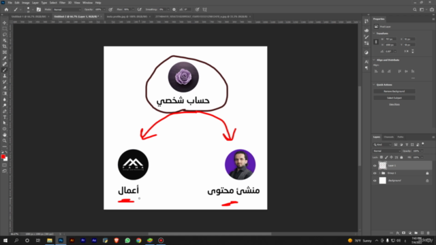Toggle lock image pixels brush icon
Screen dimensions: 436x245
click(x=386, y=157)
